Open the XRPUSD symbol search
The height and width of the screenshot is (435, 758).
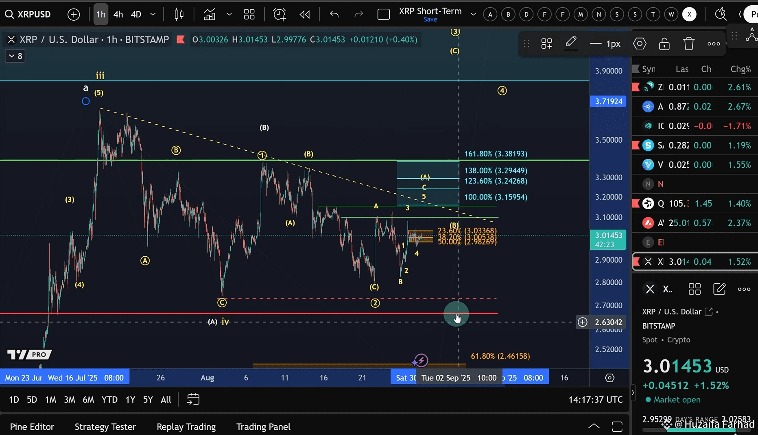click(x=28, y=14)
